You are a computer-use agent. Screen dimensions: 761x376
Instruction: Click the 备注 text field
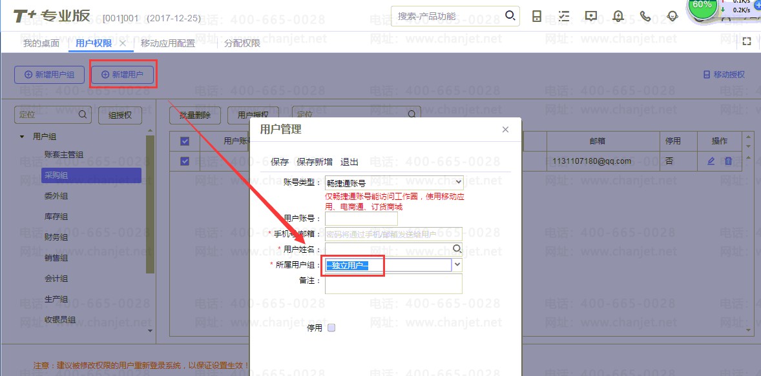[393, 284]
